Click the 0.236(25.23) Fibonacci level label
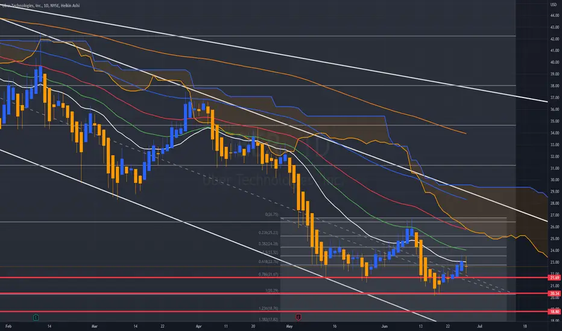Viewport: 562px width, 331px height. 268,232
